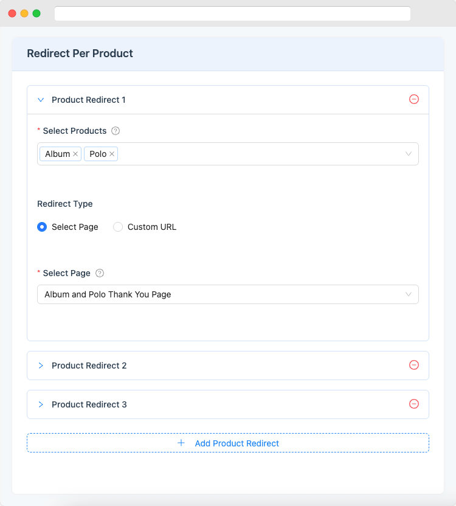Collapse the Product Redirect 1 section
The width and height of the screenshot is (456, 506).
click(40, 100)
